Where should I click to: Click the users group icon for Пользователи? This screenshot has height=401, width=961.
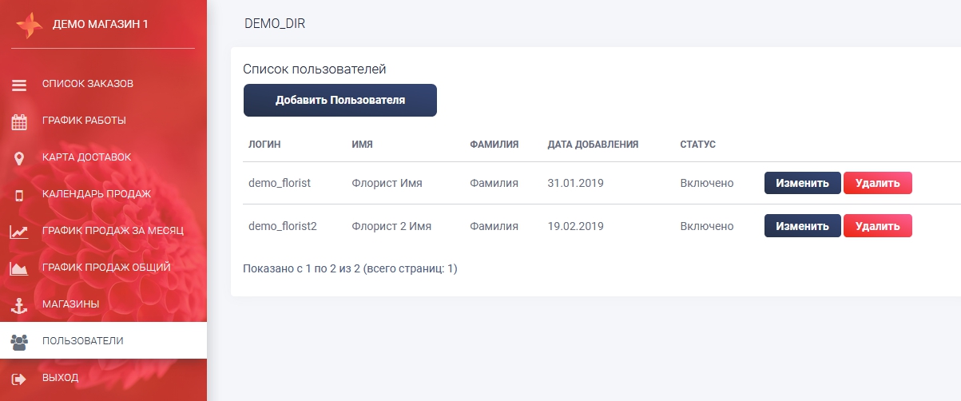click(x=19, y=342)
